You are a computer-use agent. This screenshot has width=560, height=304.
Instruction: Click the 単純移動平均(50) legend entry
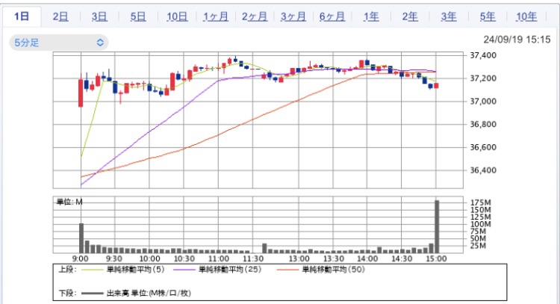(334, 270)
